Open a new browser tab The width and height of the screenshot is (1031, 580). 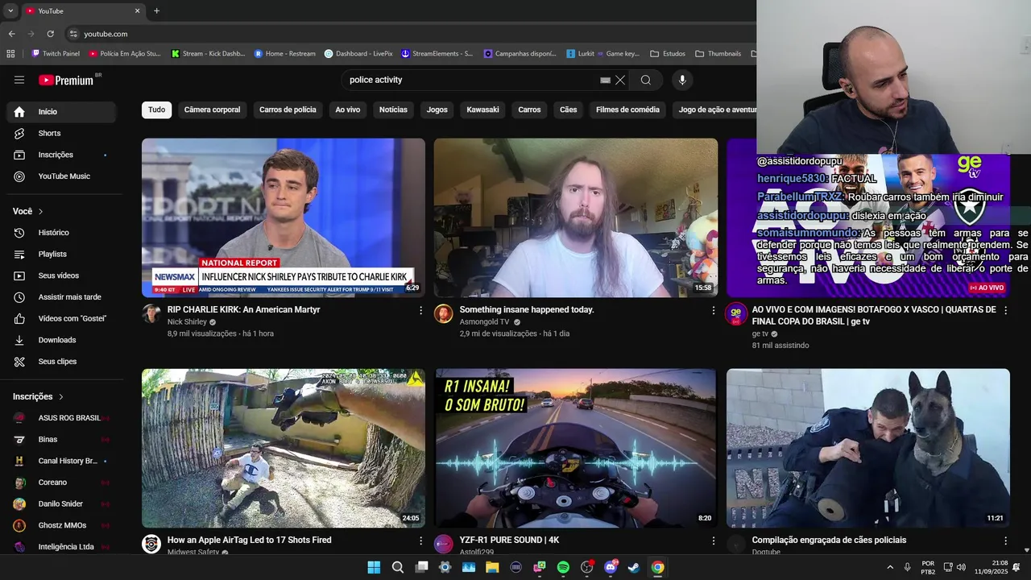(x=156, y=10)
